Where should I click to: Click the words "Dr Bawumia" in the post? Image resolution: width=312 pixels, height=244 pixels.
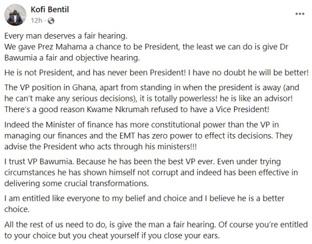pos(21,58)
